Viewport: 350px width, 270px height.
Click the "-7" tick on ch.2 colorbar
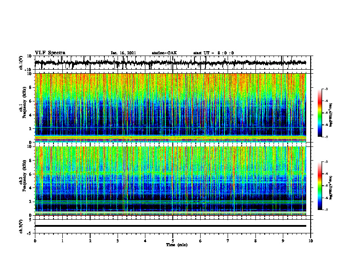(326, 210)
